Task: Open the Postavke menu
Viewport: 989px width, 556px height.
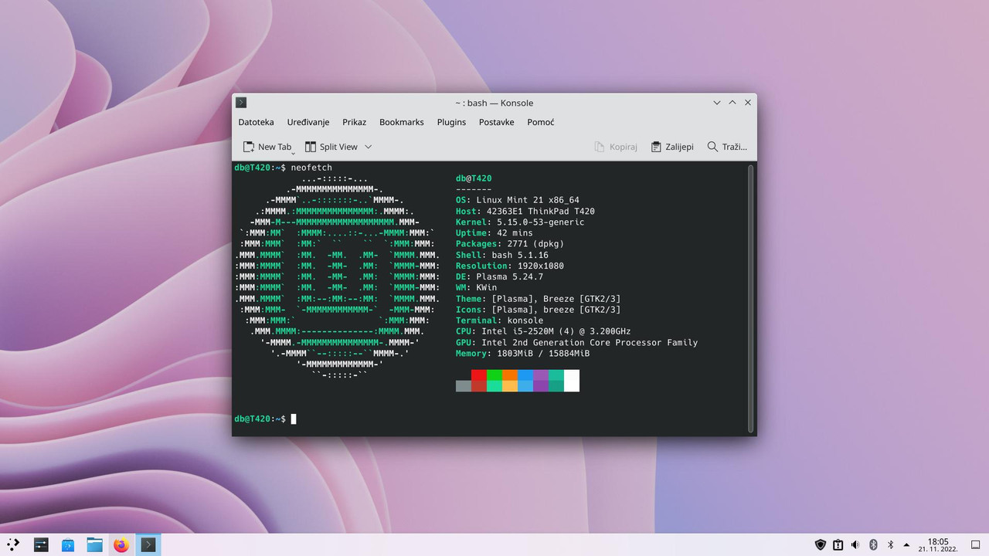Action: (x=496, y=122)
